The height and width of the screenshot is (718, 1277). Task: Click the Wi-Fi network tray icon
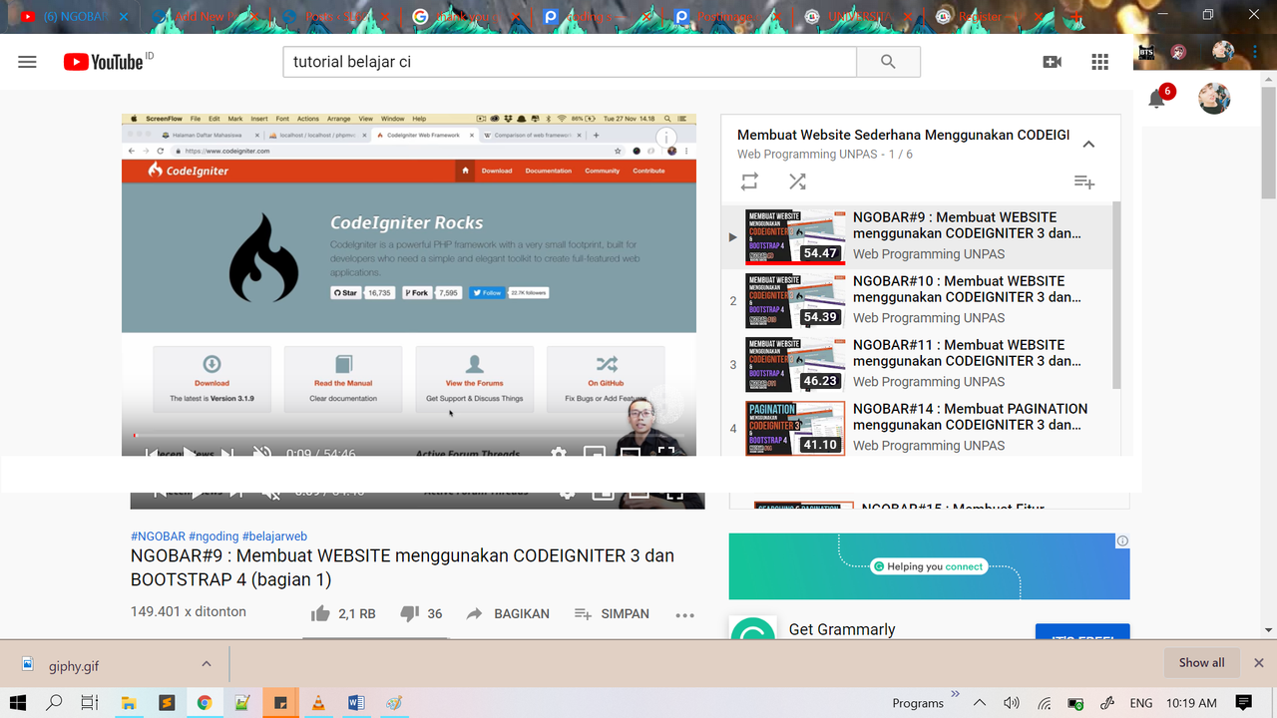click(x=1044, y=703)
